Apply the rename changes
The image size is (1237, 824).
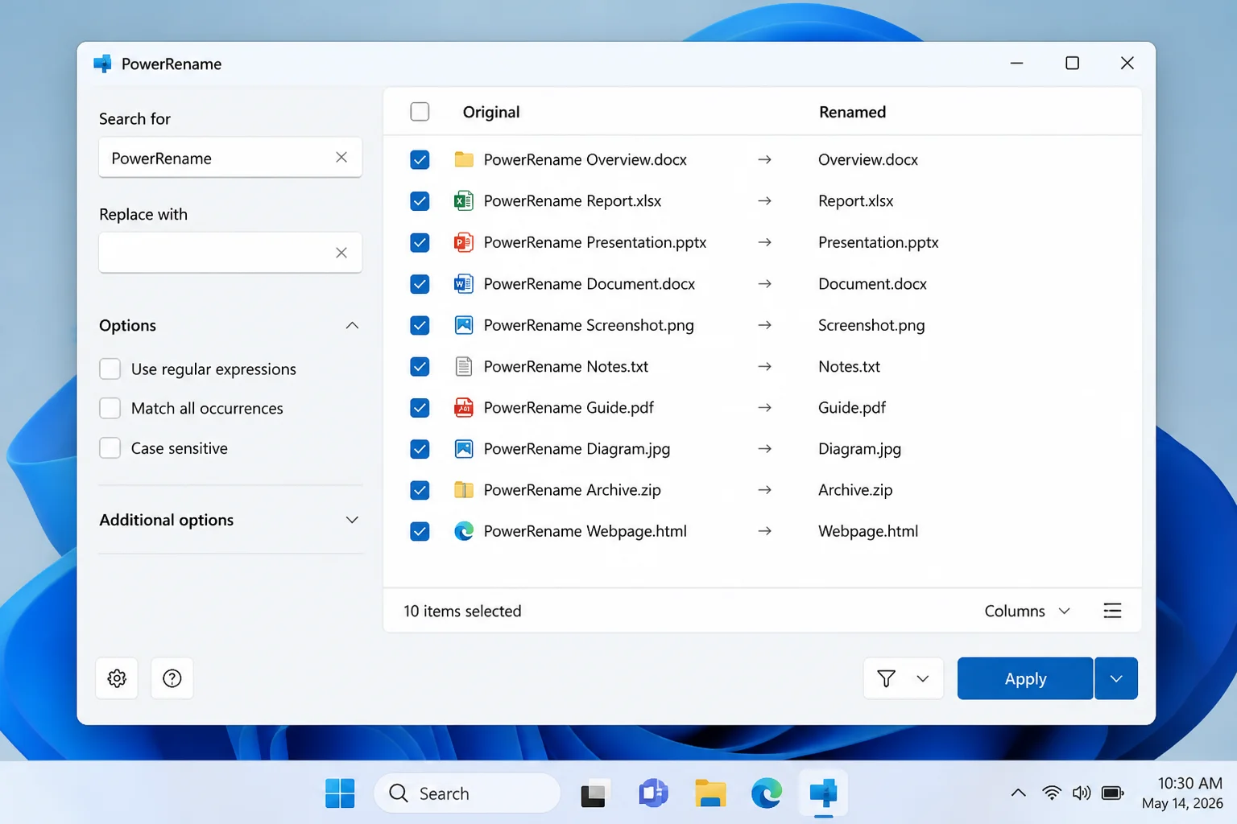(x=1025, y=678)
